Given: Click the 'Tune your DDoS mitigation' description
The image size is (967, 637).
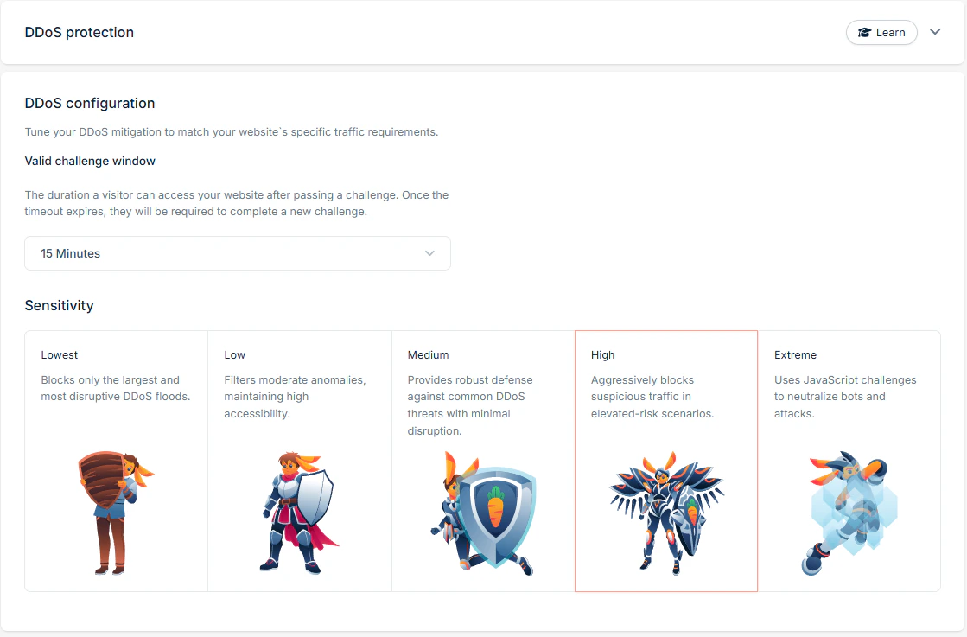Looking at the screenshot, I should click(232, 132).
